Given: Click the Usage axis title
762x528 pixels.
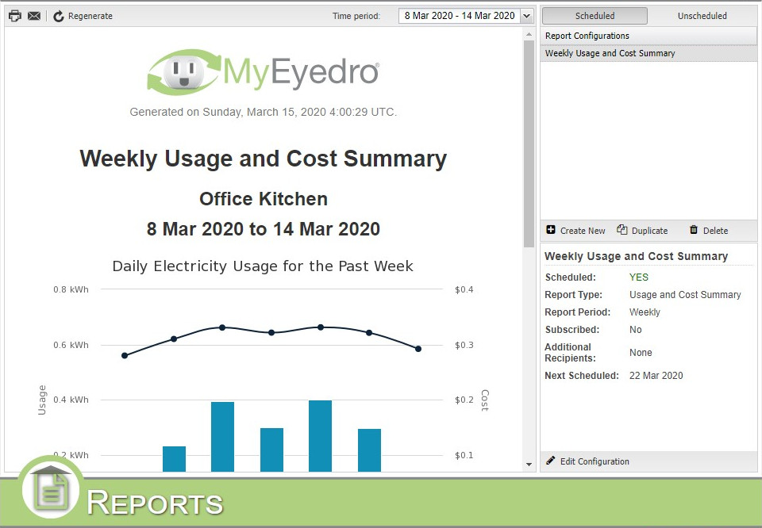Looking at the screenshot, I should click(42, 400).
